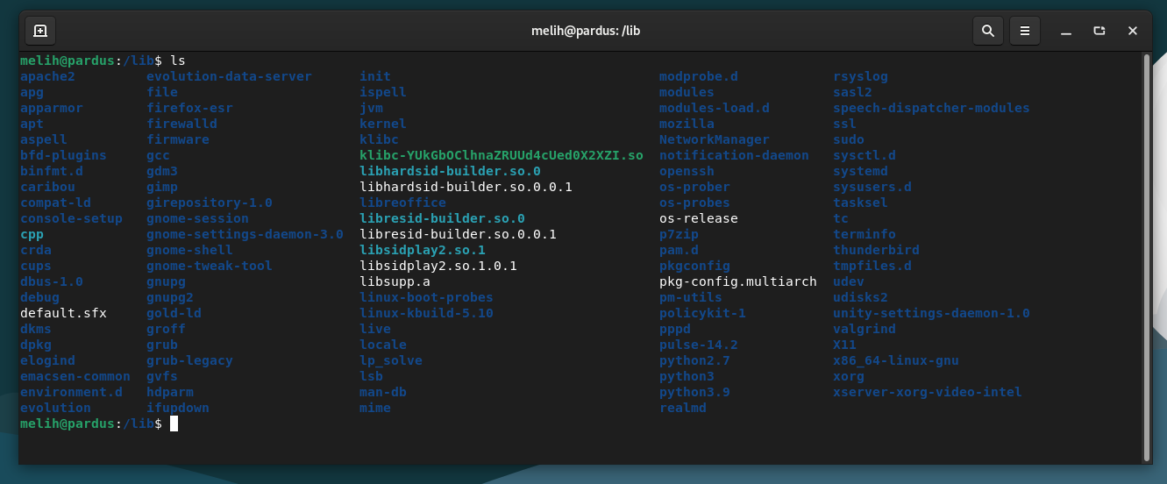Click the 'apache2' directory entry
This screenshot has height=484, width=1167.
tap(47, 76)
